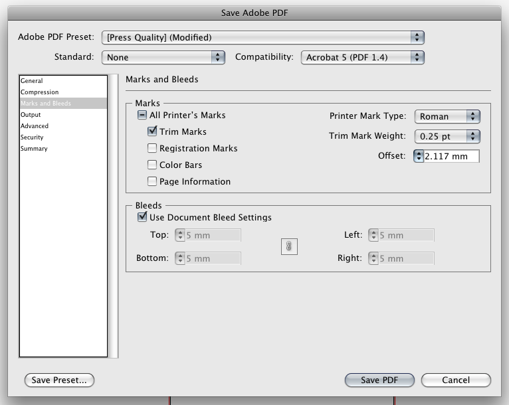Check the Page Information option

[x=152, y=182]
